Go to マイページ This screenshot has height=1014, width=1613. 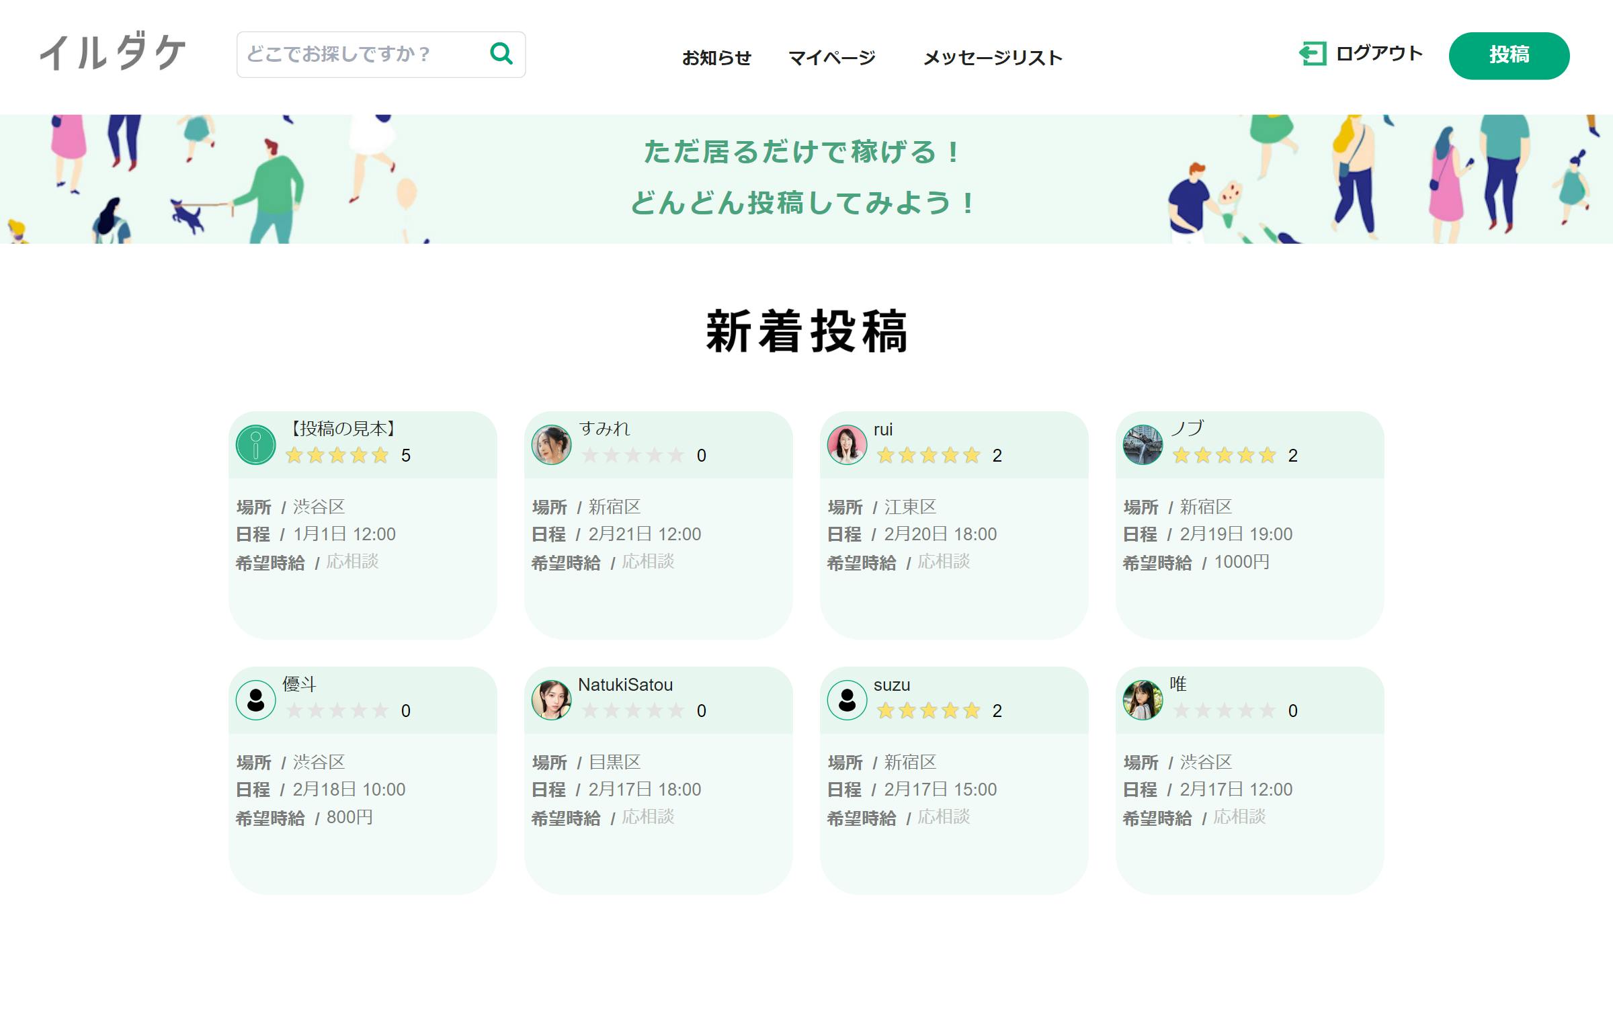(x=832, y=58)
